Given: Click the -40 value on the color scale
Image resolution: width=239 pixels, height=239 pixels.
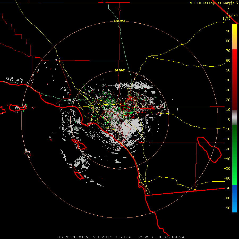Looking at the screenshot, I should (227, 159).
